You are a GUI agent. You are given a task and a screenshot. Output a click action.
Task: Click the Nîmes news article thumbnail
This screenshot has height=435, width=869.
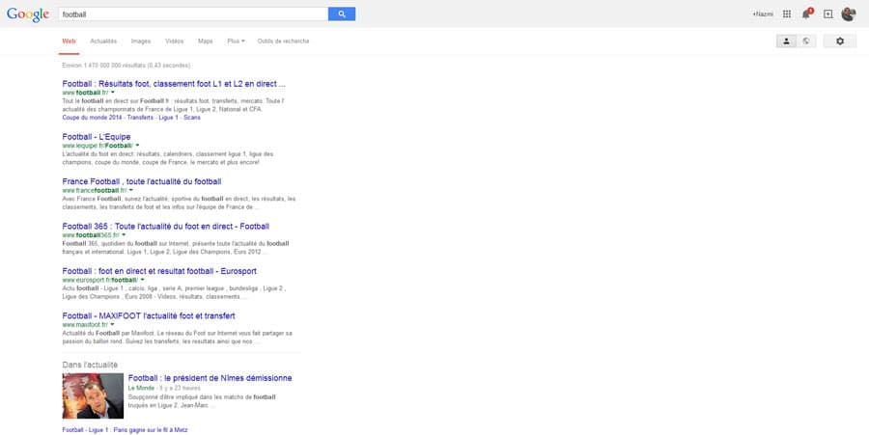pos(93,395)
